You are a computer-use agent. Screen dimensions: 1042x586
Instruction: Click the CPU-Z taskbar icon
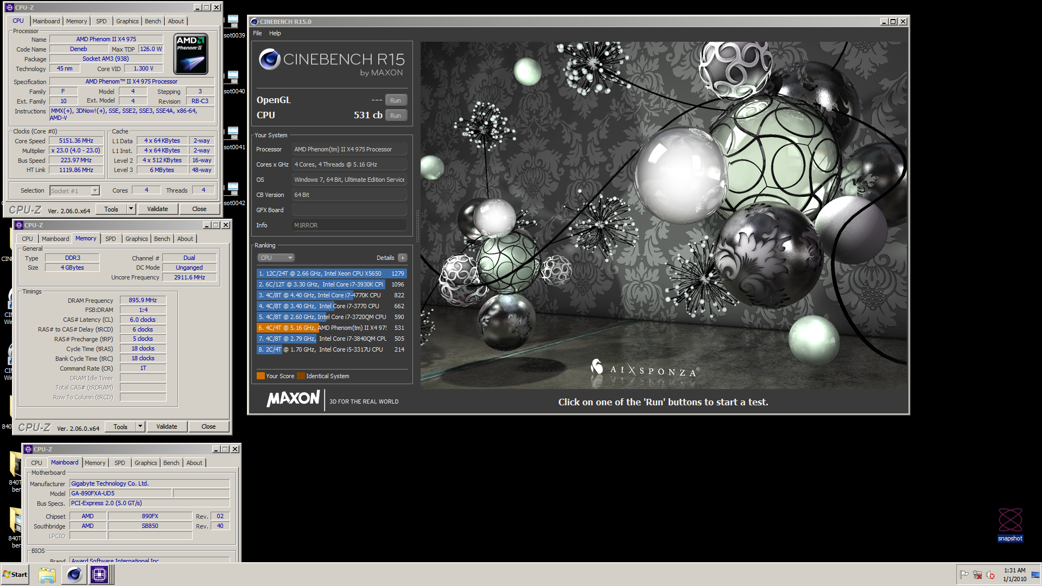pyautogui.click(x=99, y=575)
